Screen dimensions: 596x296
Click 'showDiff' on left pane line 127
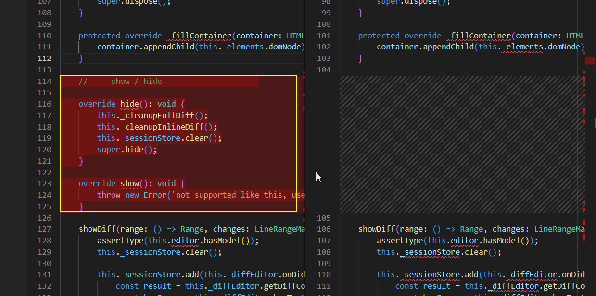[97, 229]
